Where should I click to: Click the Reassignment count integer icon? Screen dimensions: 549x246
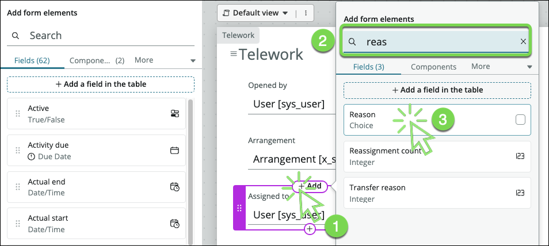(x=520, y=156)
